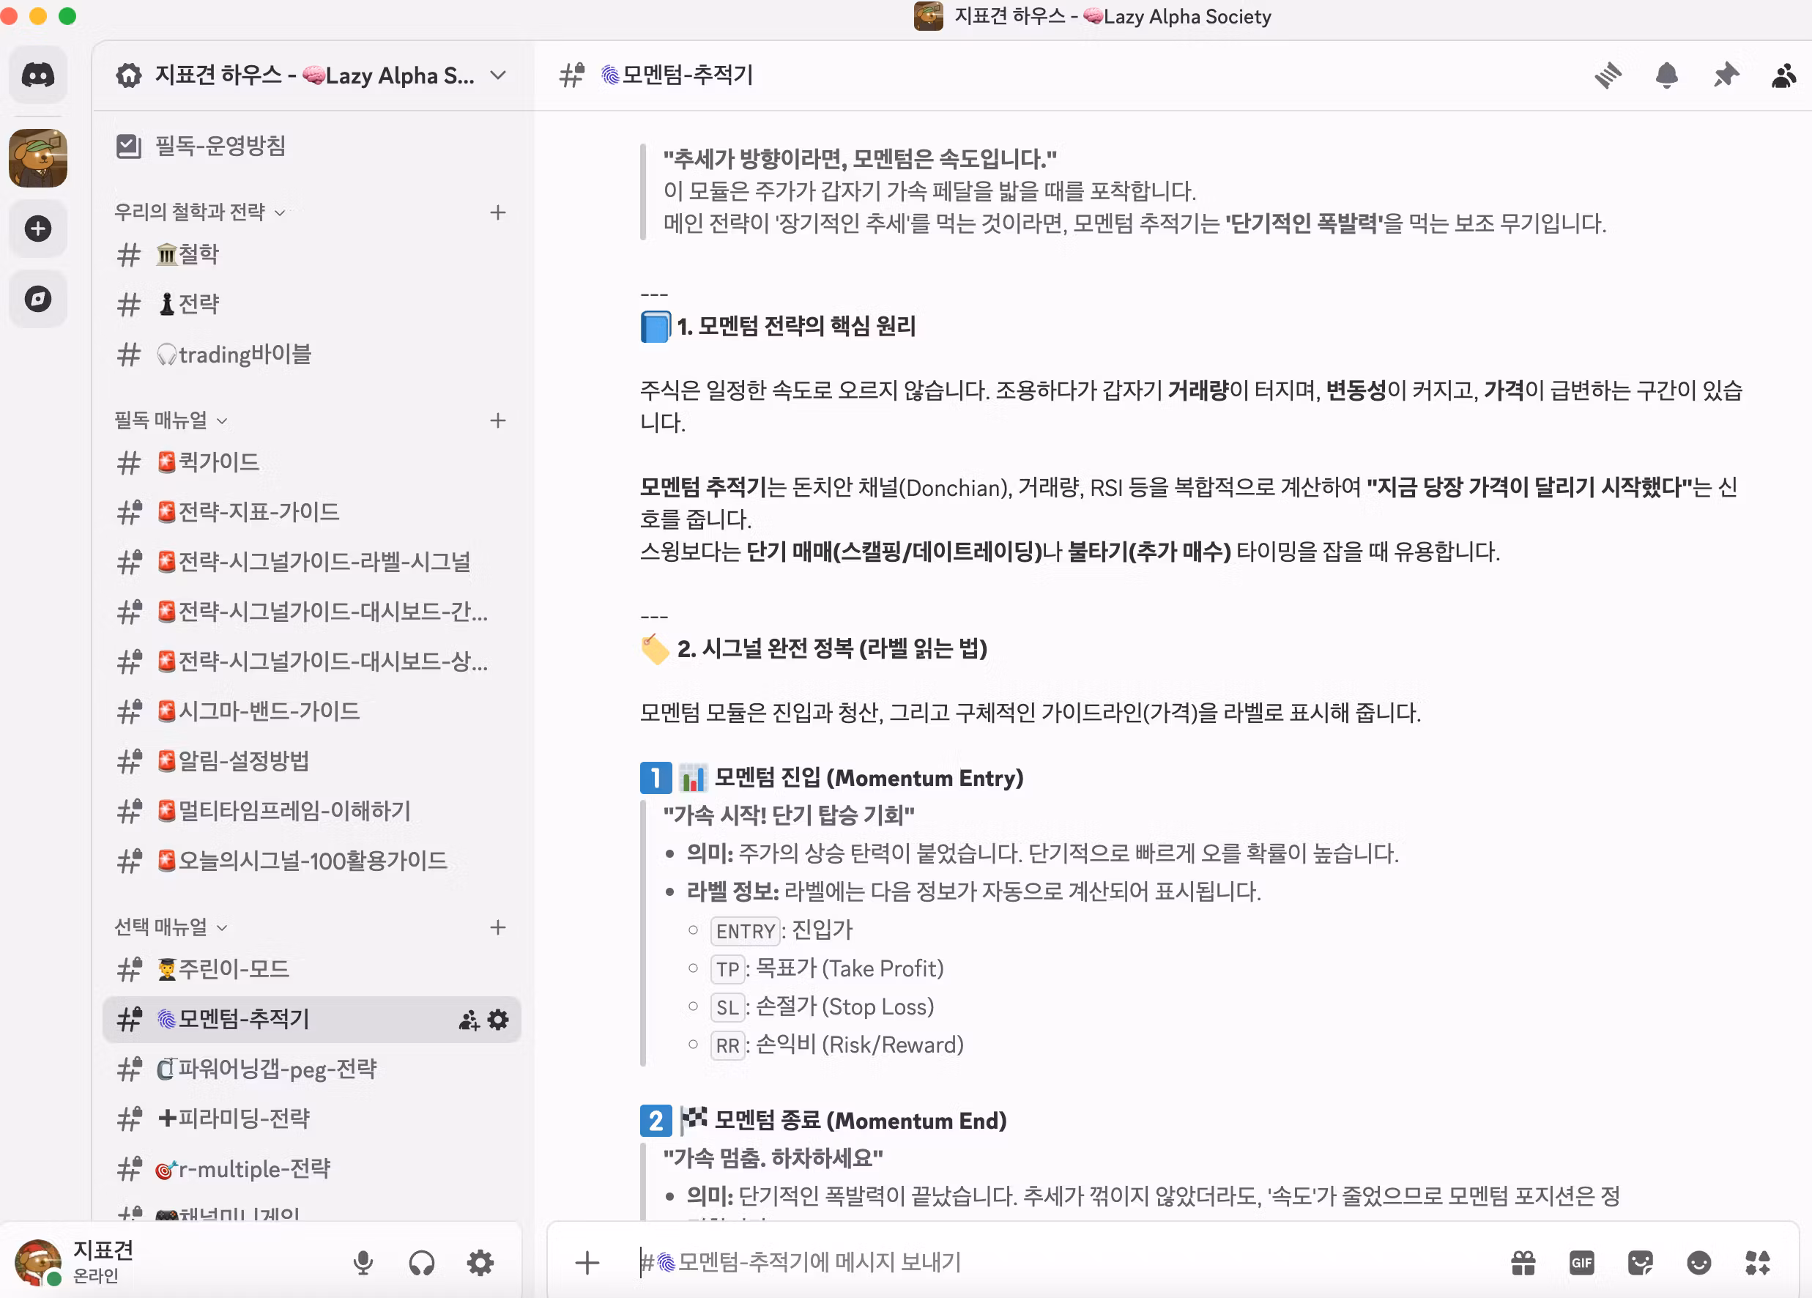Expand the server name dropdown menu
The height and width of the screenshot is (1298, 1812).
498,76
